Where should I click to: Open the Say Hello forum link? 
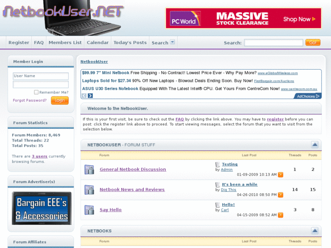point(111,210)
